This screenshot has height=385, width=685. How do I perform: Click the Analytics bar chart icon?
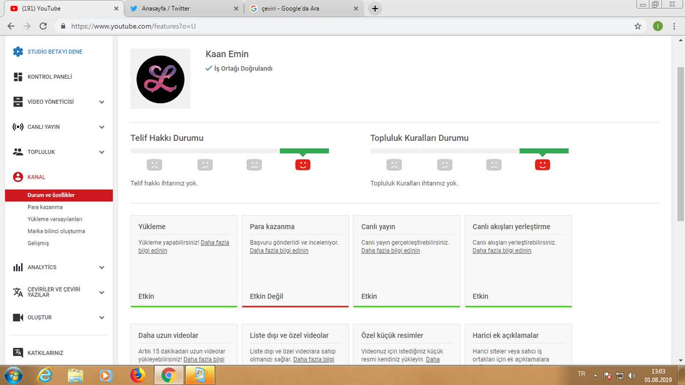(x=18, y=267)
